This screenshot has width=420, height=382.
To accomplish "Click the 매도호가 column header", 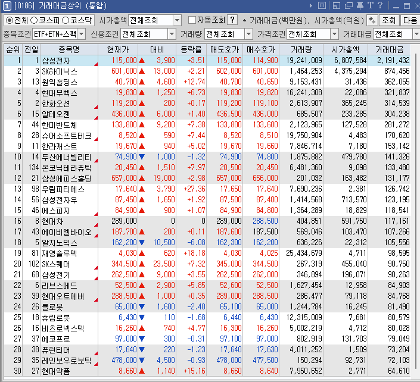I will coord(225,49).
